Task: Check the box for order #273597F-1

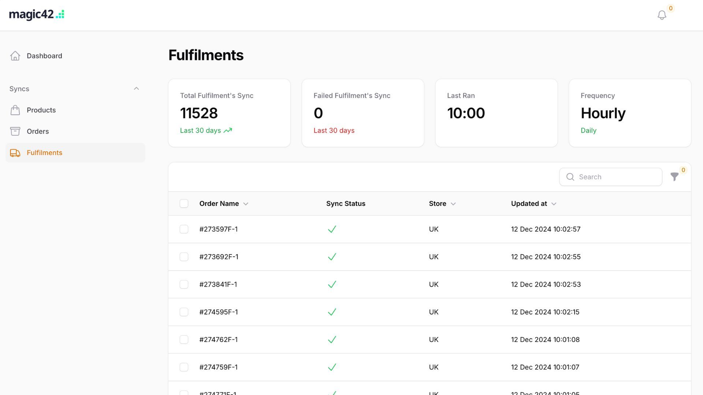Action: (184, 229)
